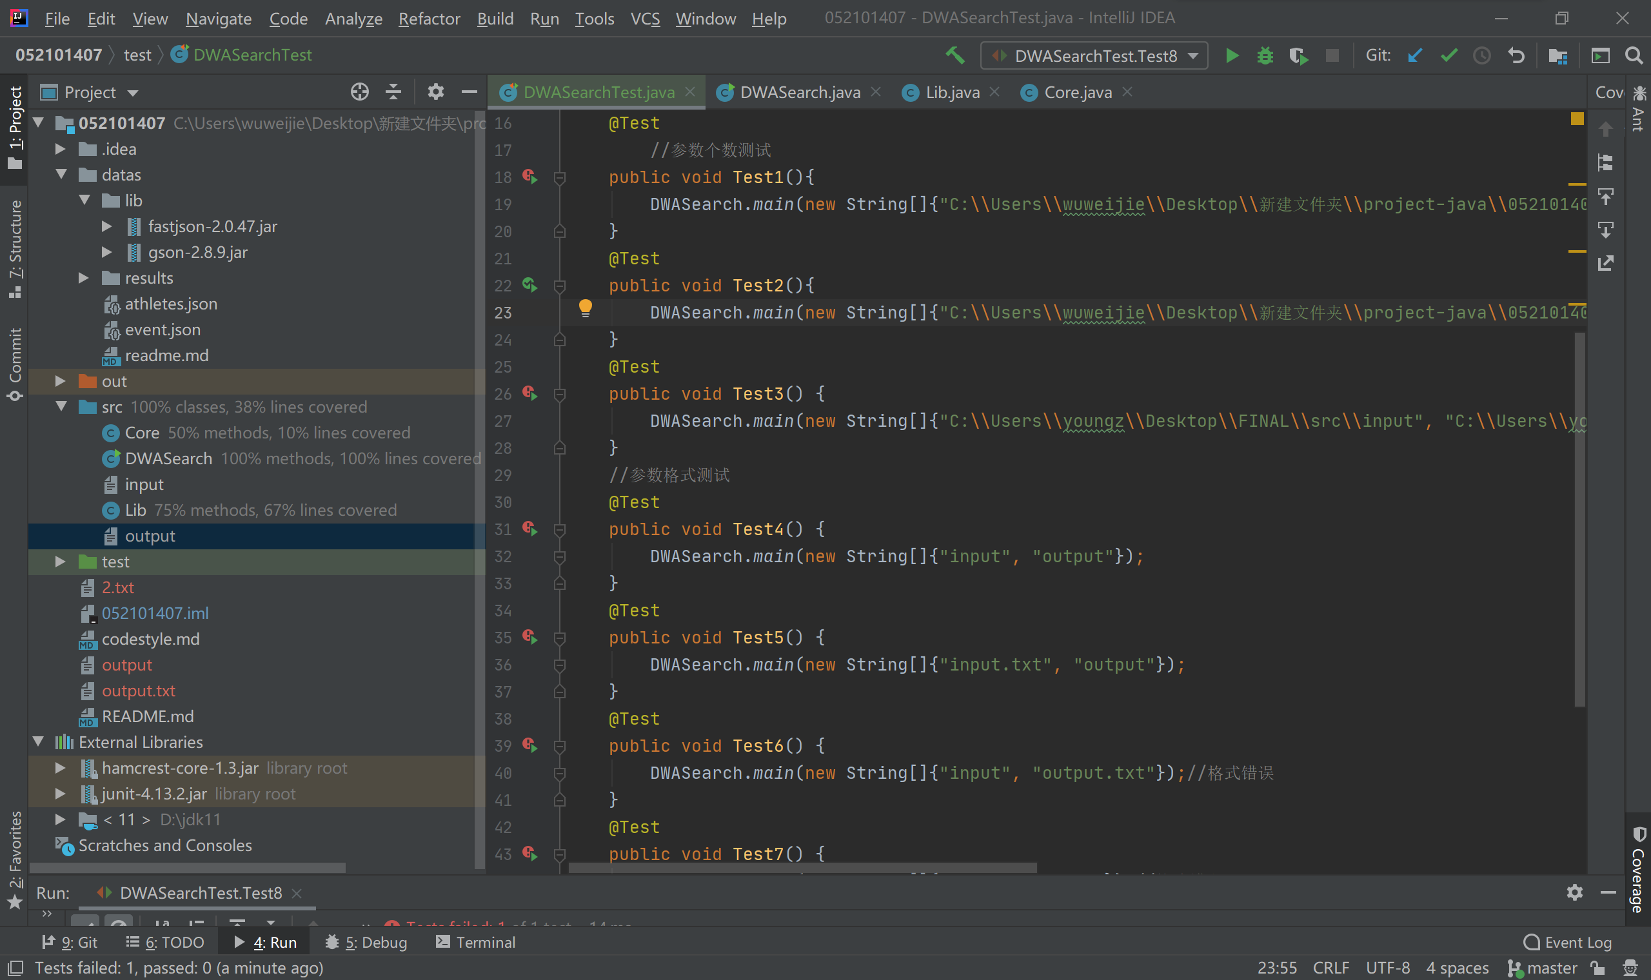Click the coverage panel up arrow
Screen dimensions: 1651x980
(x=1605, y=128)
